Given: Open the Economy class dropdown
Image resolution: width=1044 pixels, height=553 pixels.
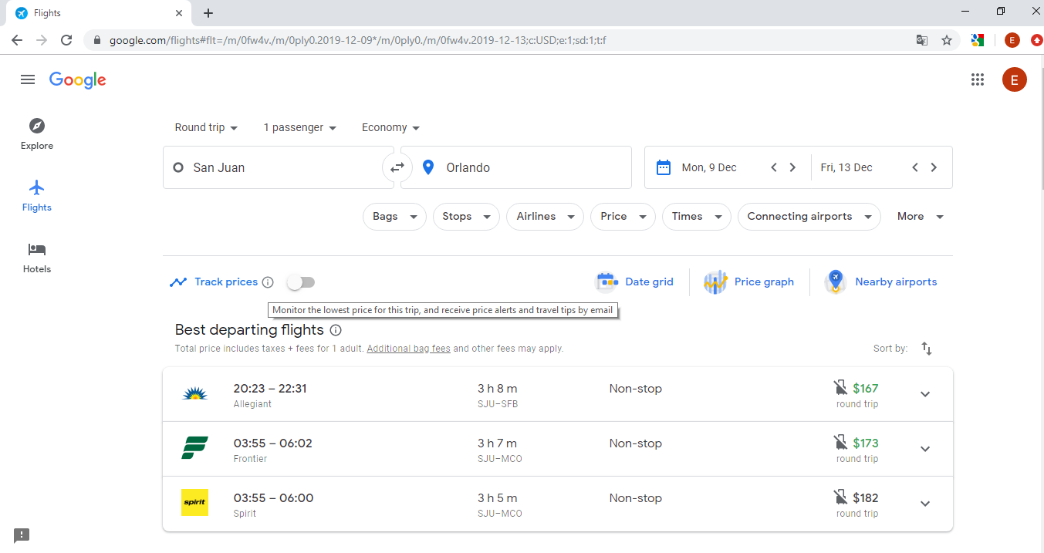Looking at the screenshot, I should 390,128.
